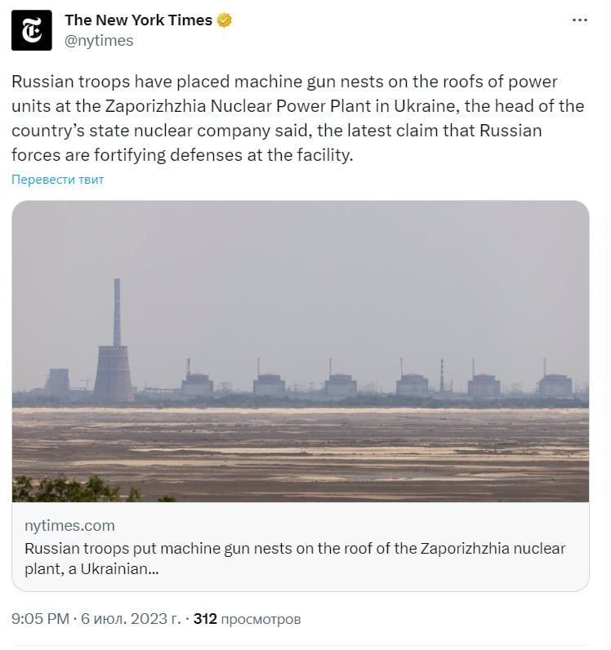Click the bold '312' view count

(205, 619)
